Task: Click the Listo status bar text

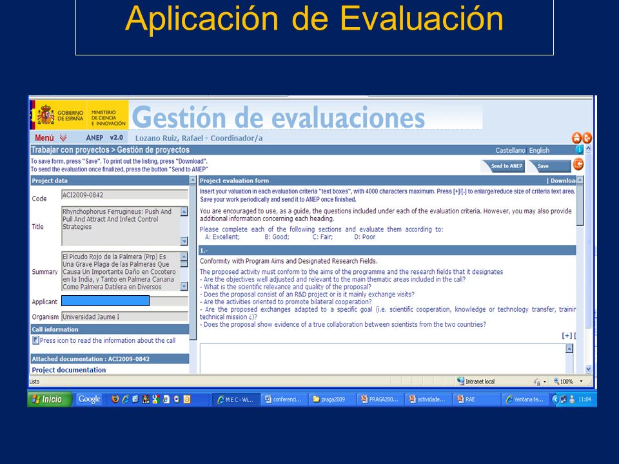Action: (34, 382)
